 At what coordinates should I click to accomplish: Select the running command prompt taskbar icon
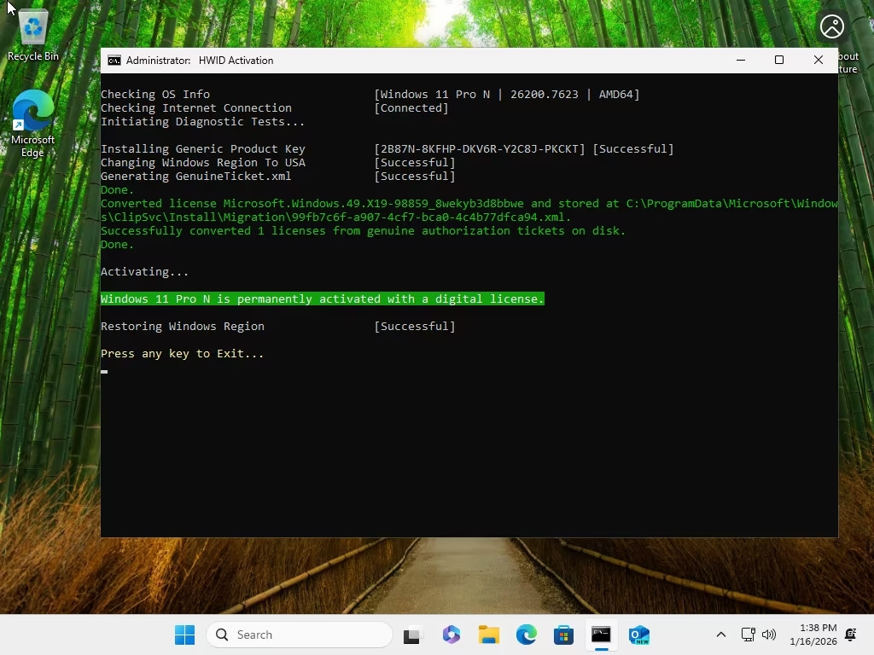coord(601,635)
